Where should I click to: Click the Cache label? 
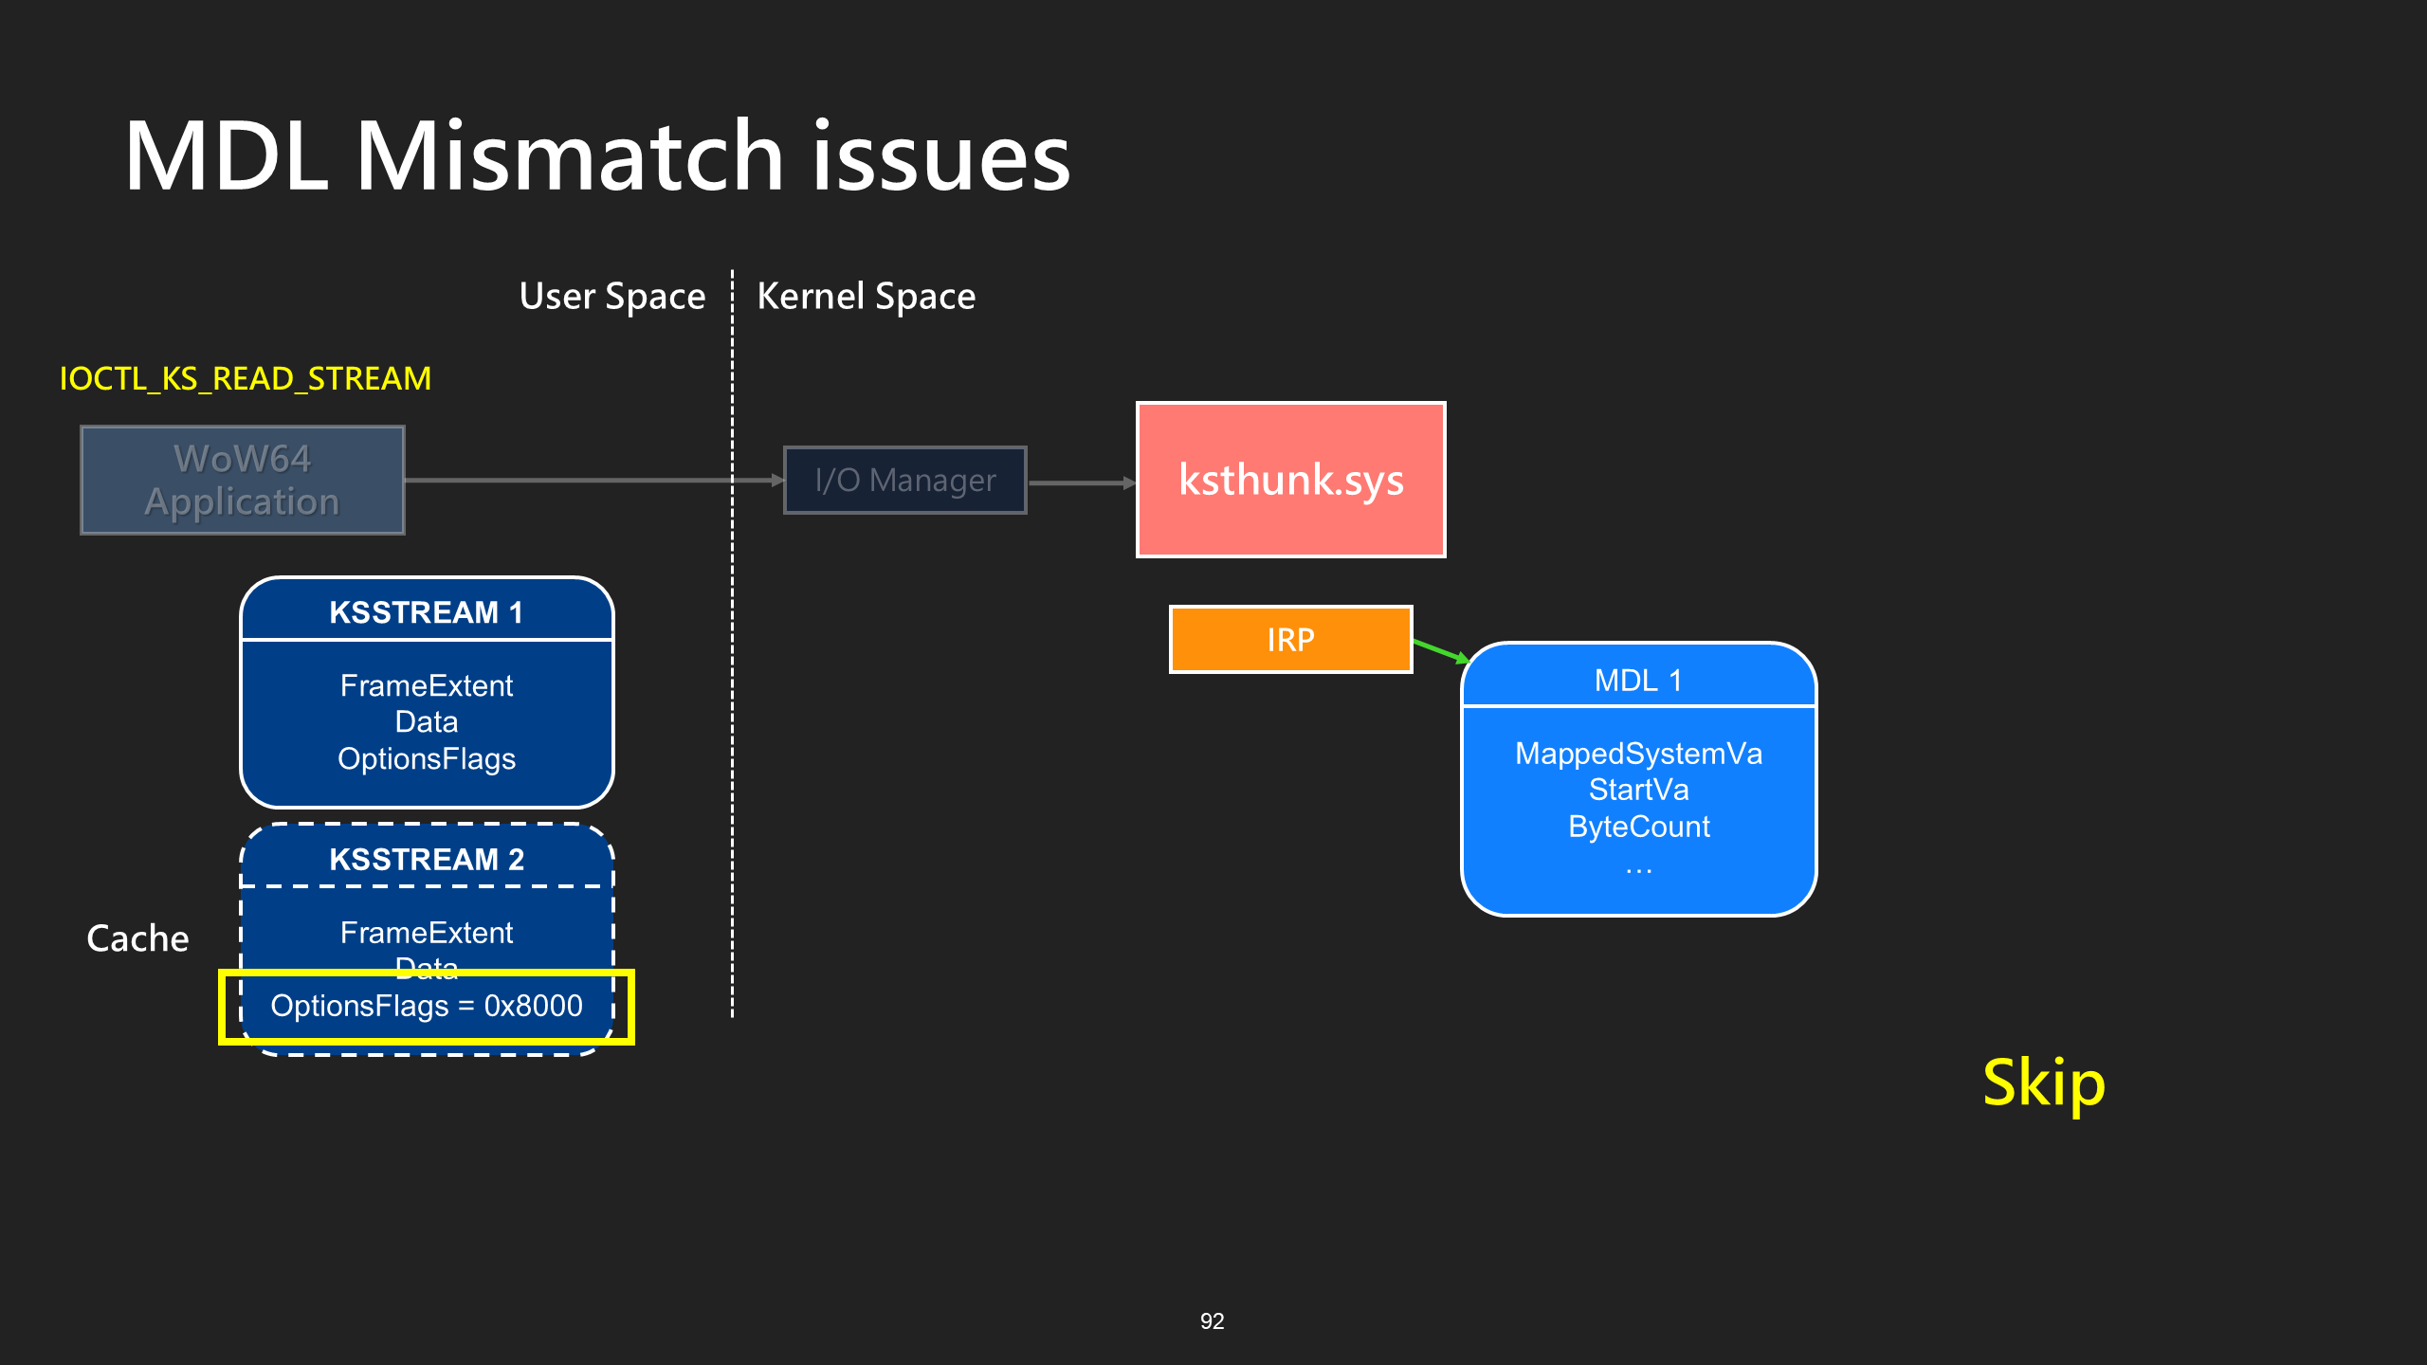[138, 938]
